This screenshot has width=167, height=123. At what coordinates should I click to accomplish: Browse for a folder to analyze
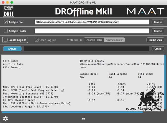(x=158, y=31)
